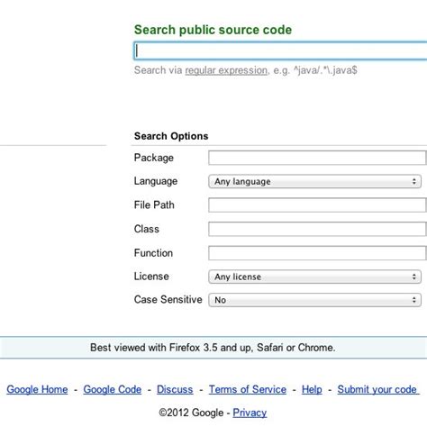Focus the main source code search box

[280, 50]
